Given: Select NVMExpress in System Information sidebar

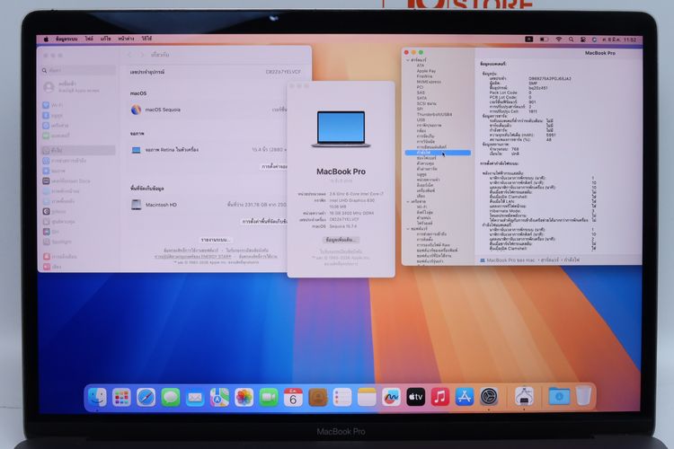Looking at the screenshot, I should coord(429,82).
